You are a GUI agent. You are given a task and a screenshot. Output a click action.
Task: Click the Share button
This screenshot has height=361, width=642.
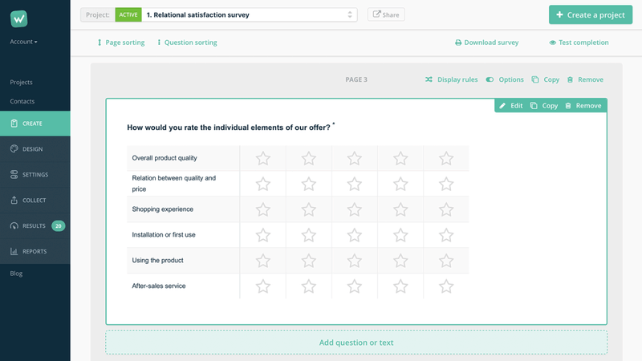tap(386, 14)
